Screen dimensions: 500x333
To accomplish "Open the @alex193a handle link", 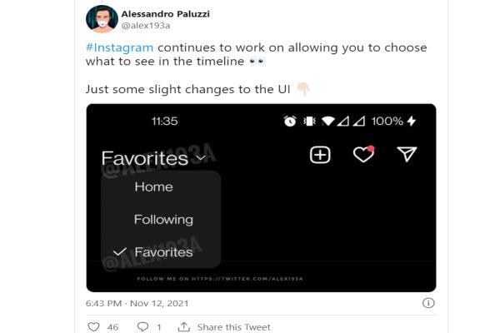I will coord(146,26).
